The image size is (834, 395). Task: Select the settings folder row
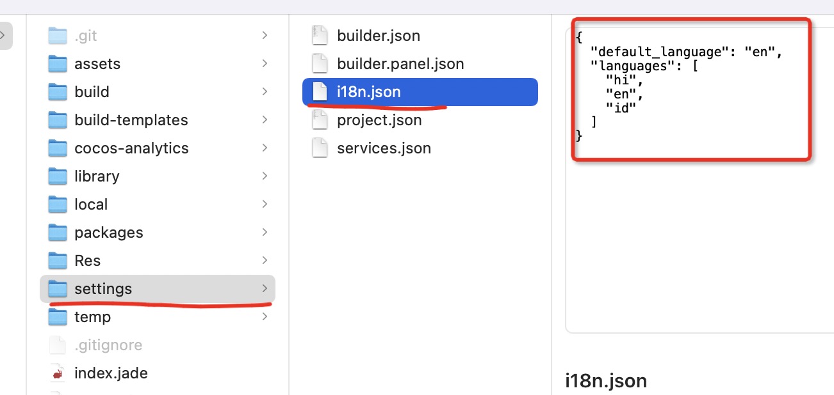(x=157, y=289)
